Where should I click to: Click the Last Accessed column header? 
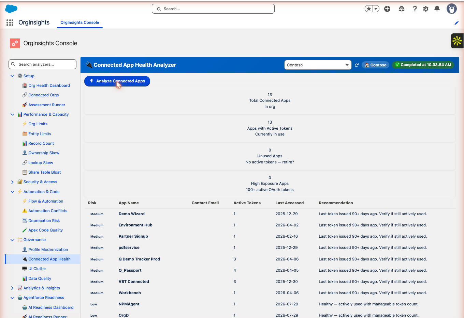(290, 203)
